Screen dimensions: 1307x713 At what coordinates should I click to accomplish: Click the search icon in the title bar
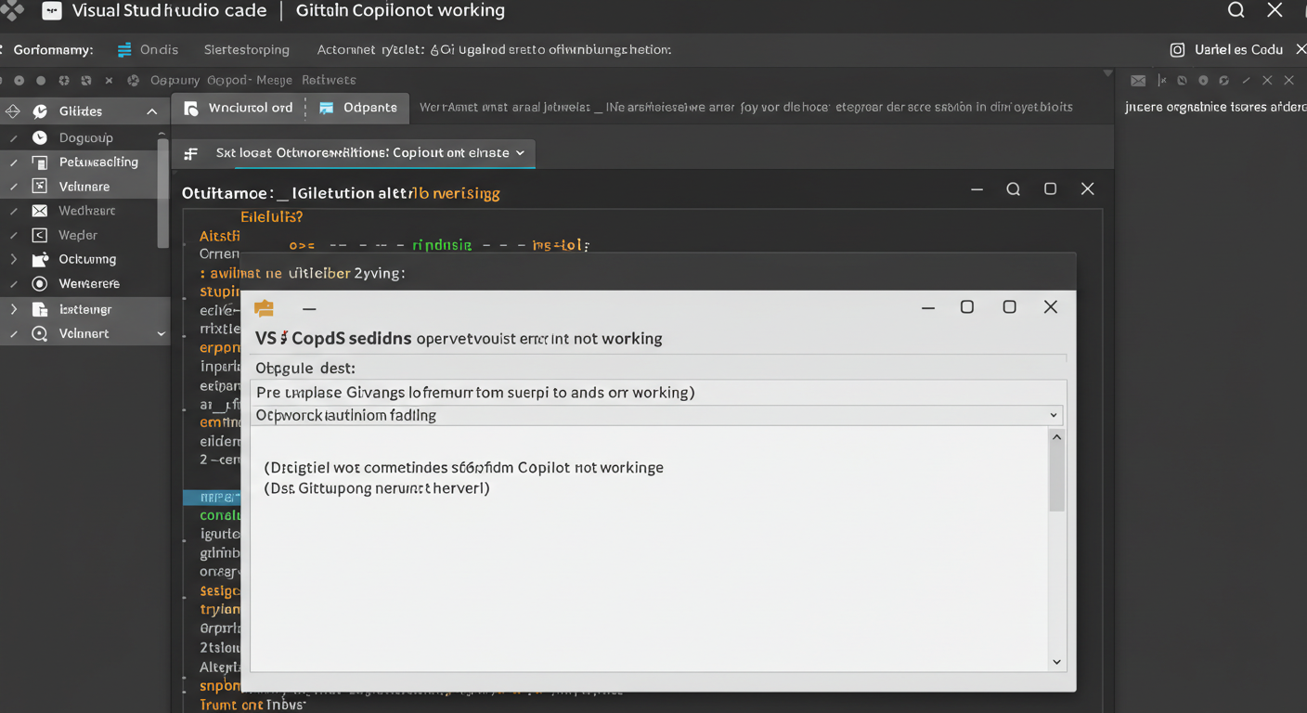[x=1236, y=11]
